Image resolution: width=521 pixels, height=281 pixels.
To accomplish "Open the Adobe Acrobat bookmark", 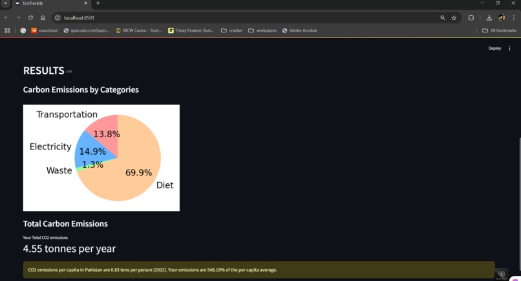I will (x=300, y=30).
